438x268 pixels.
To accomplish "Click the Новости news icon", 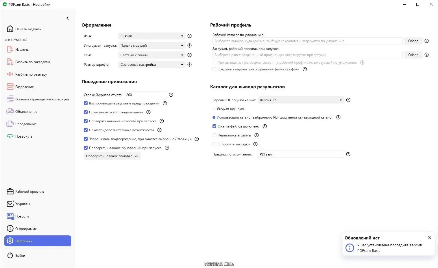I will pos(10,216).
